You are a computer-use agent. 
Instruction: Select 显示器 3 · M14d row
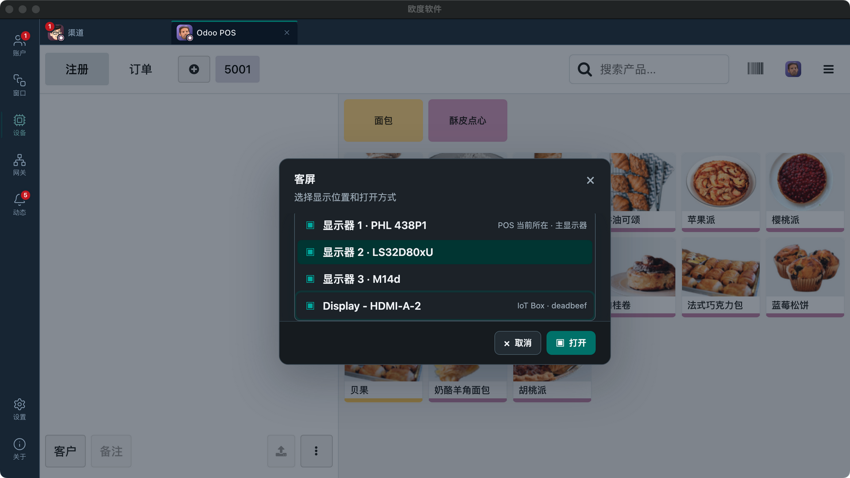pyautogui.click(x=445, y=279)
